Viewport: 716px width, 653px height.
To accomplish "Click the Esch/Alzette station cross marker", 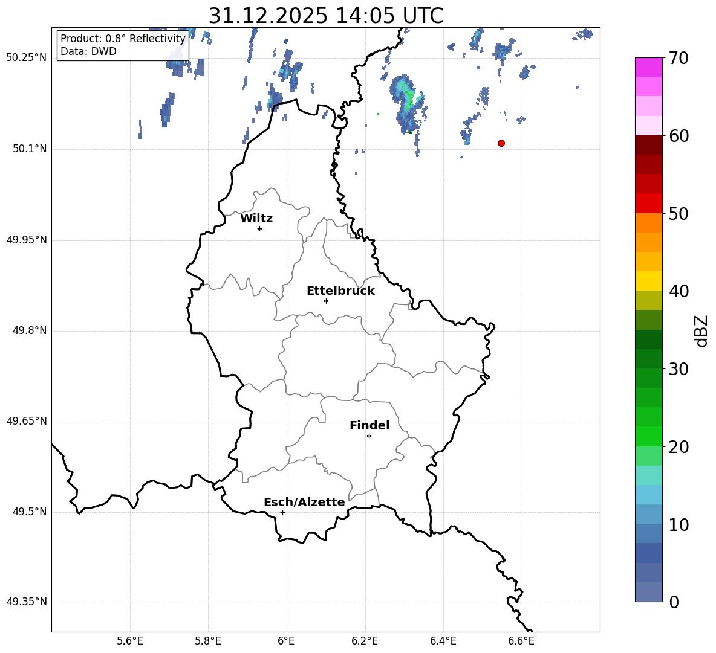I will pyautogui.click(x=282, y=512).
